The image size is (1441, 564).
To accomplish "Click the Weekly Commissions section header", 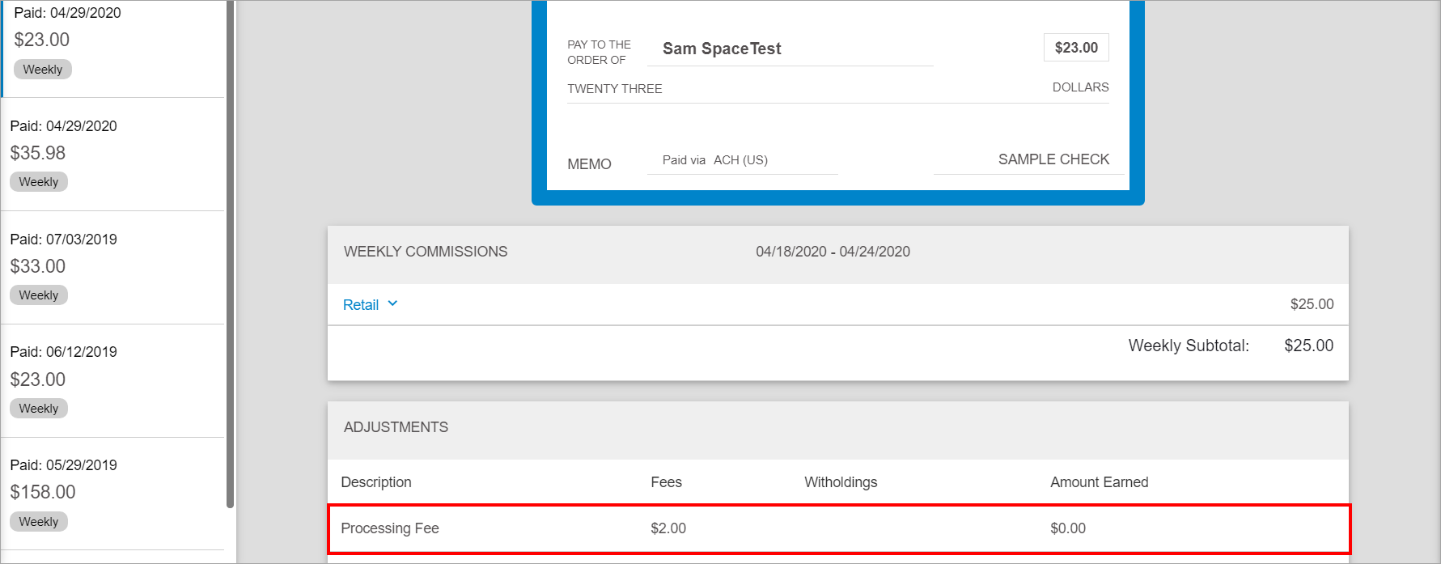I will [x=426, y=252].
